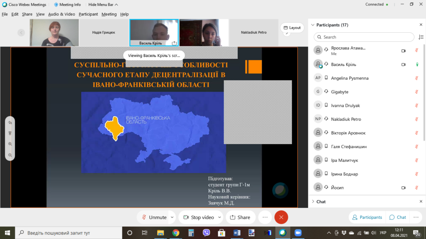426x239 pixels.
Task: Click the previous video thumbnails arrow
Action: tap(21, 32)
